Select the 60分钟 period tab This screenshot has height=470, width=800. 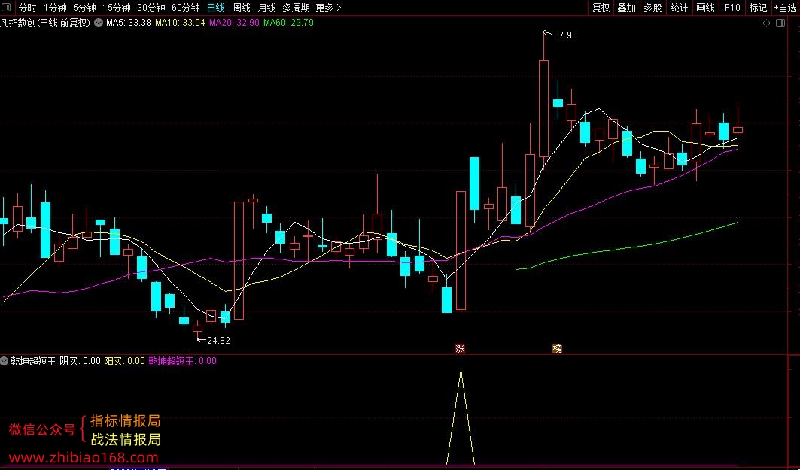[186, 8]
